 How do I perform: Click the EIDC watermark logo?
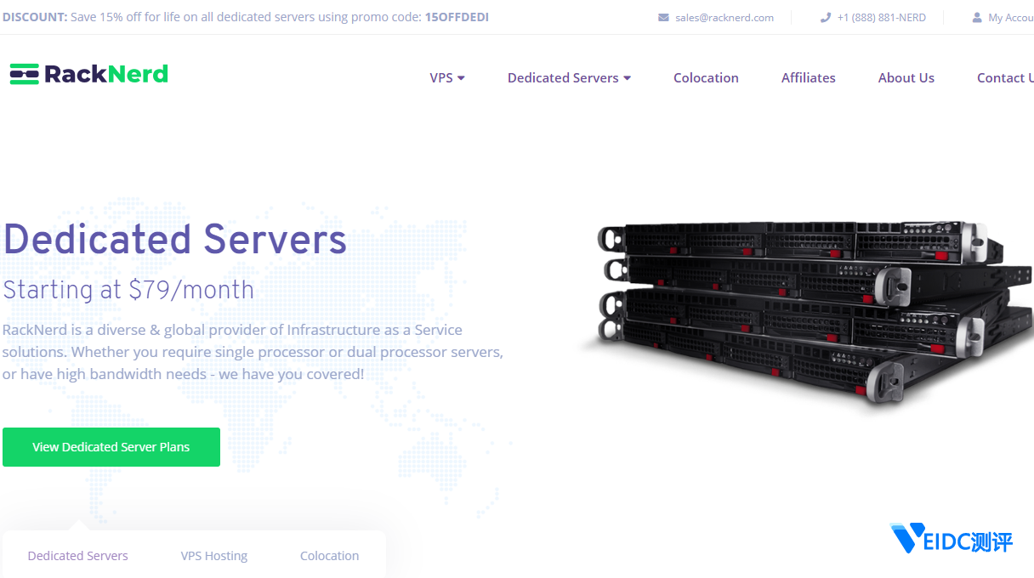click(951, 539)
